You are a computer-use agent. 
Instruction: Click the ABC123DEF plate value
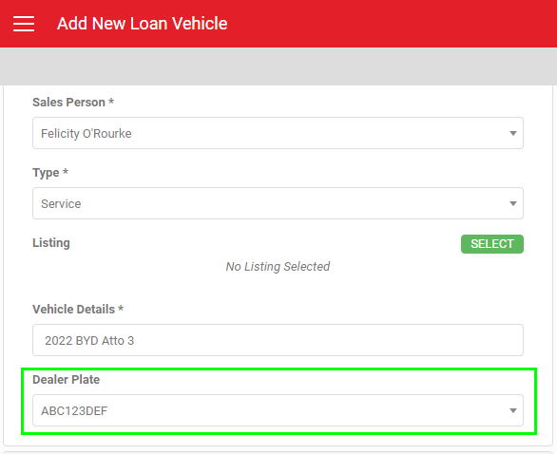pyautogui.click(x=74, y=411)
